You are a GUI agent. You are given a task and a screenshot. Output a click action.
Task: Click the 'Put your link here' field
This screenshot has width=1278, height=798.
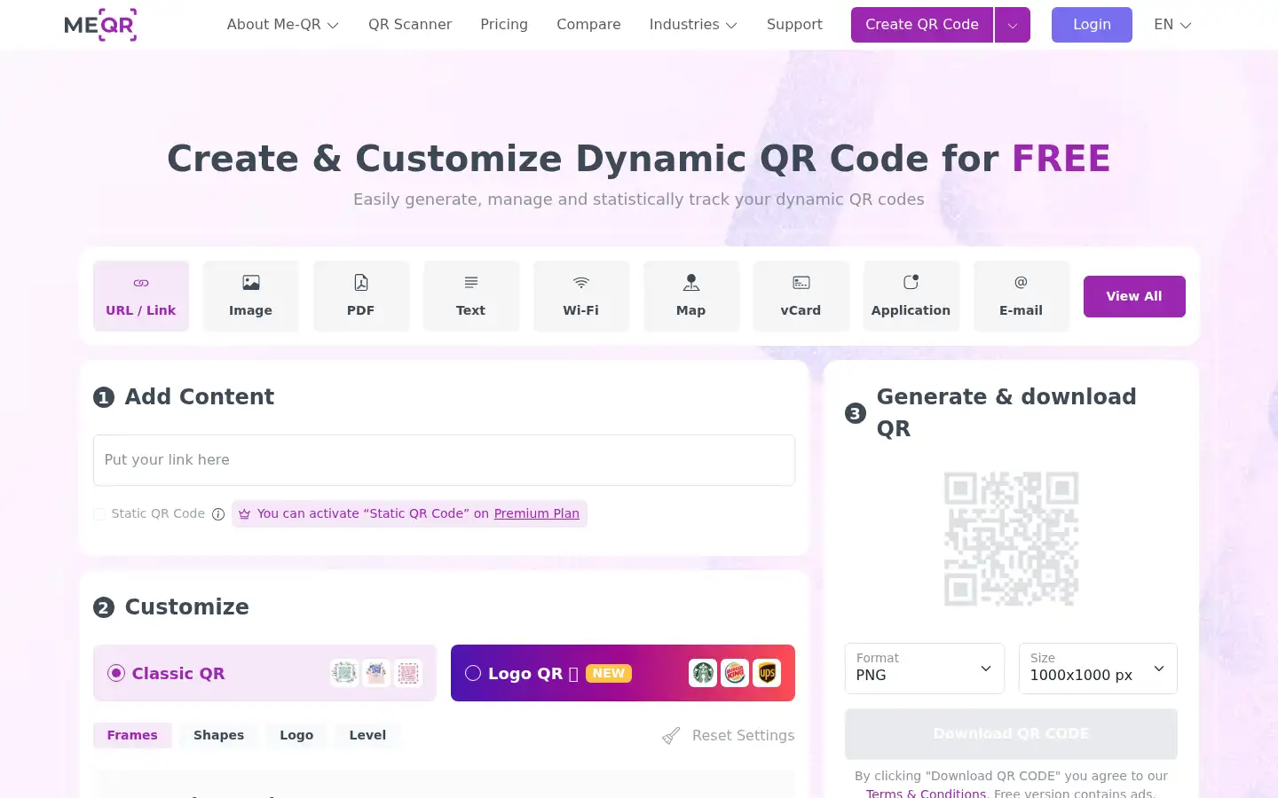444,460
